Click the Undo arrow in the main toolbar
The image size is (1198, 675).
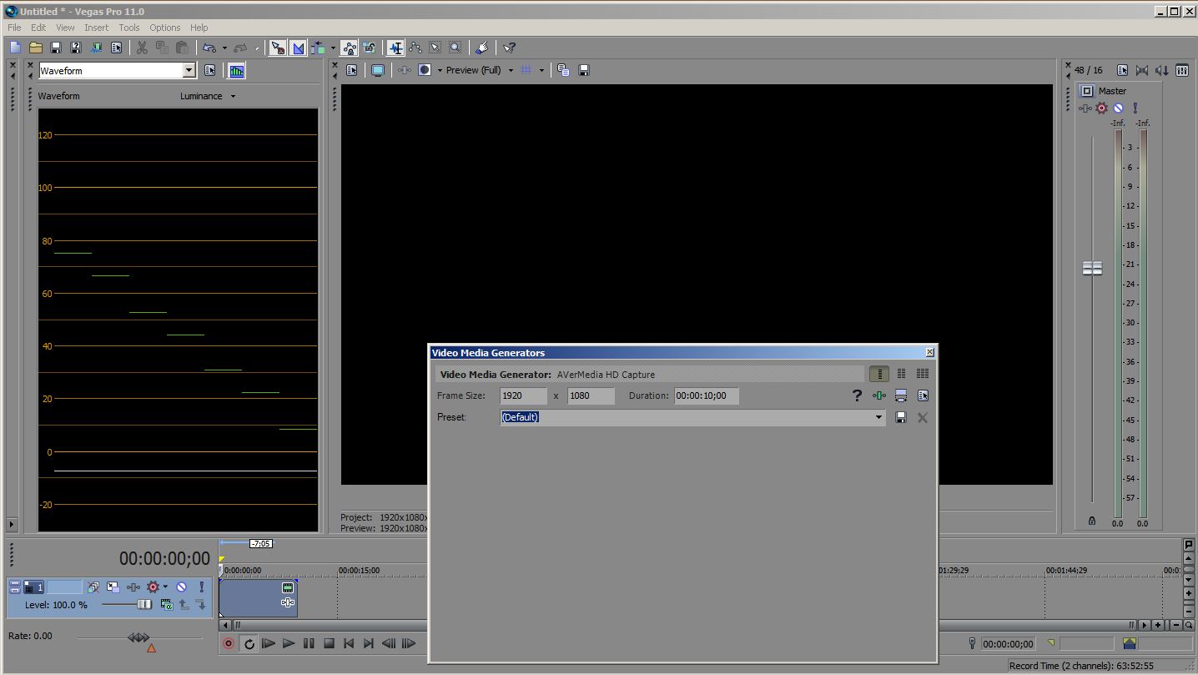pos(209,48)
